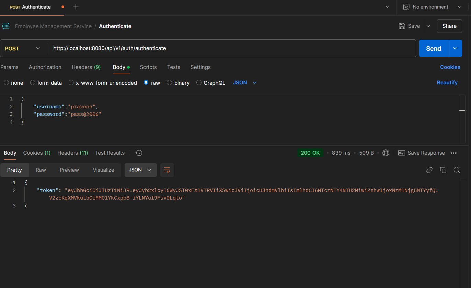The width and height of the screenshot is (471, 288).
Task: Open the Test Results response tab
Action: (x=110, y=153)
